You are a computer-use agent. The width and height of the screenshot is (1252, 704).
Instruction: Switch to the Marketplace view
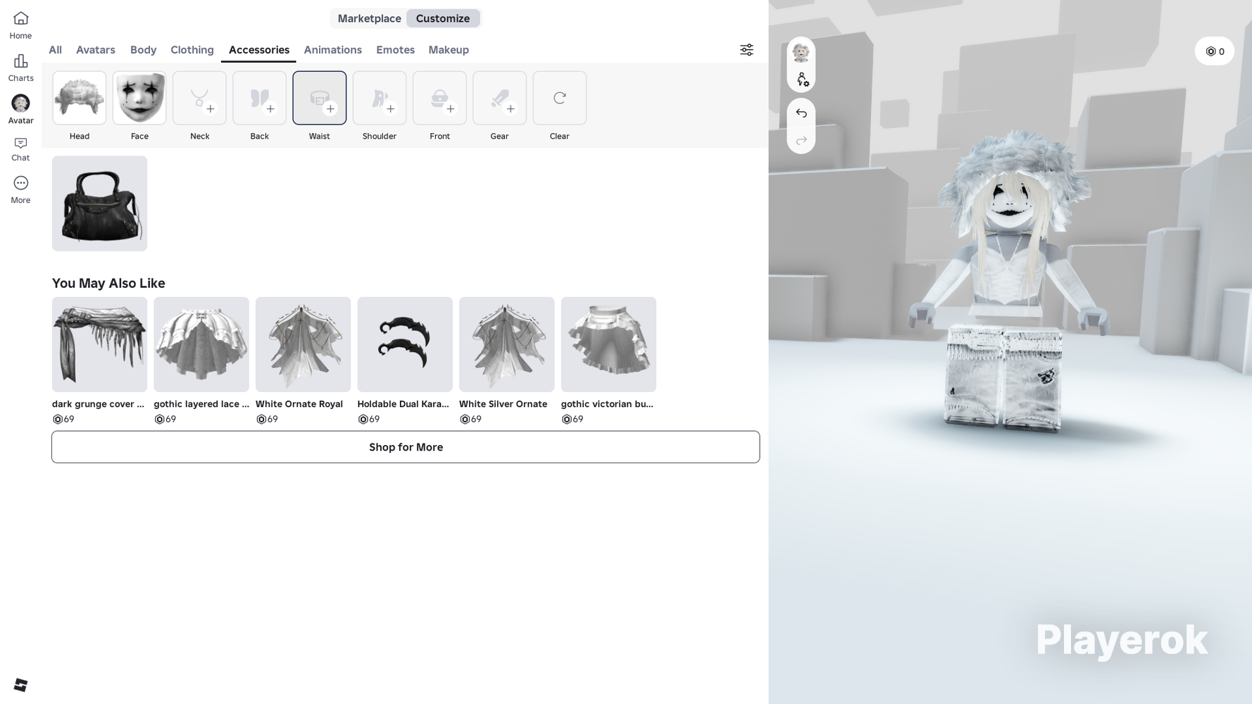[369, 18]
